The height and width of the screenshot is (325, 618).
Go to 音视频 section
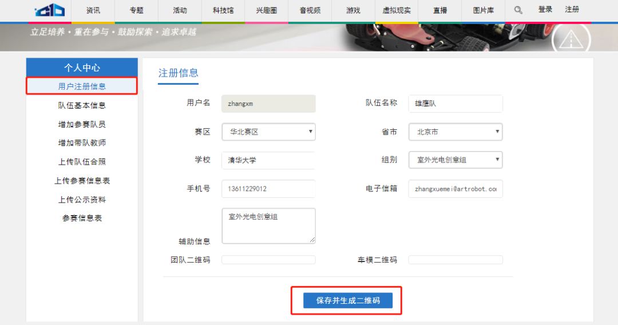(310, 10)
